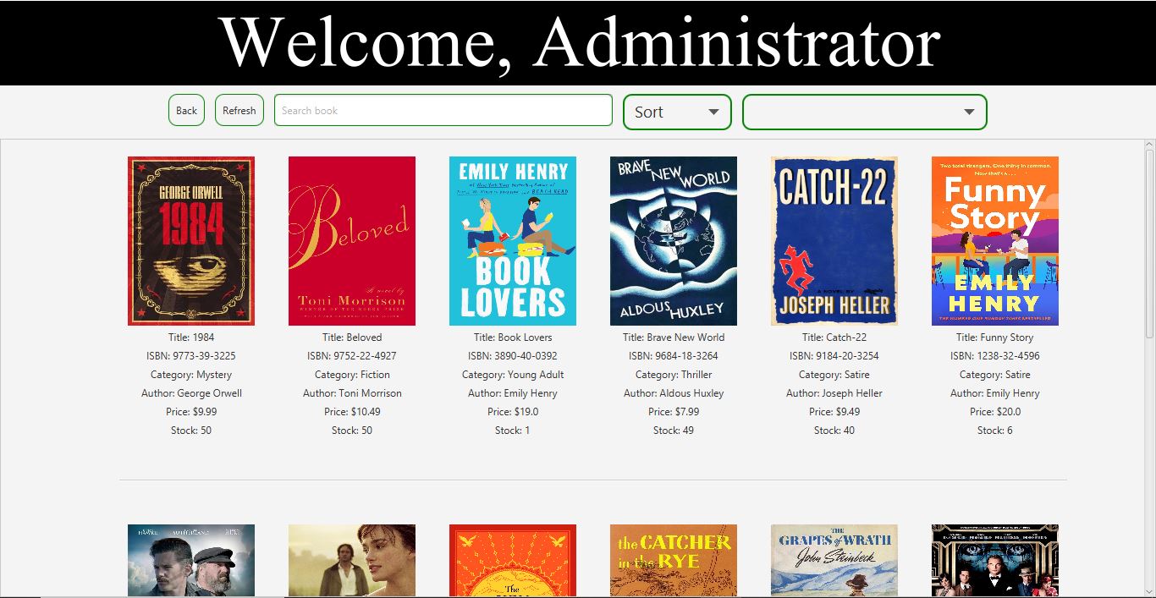
Task: Click 'Price: $20.0'
Action: tap(995, 412)
